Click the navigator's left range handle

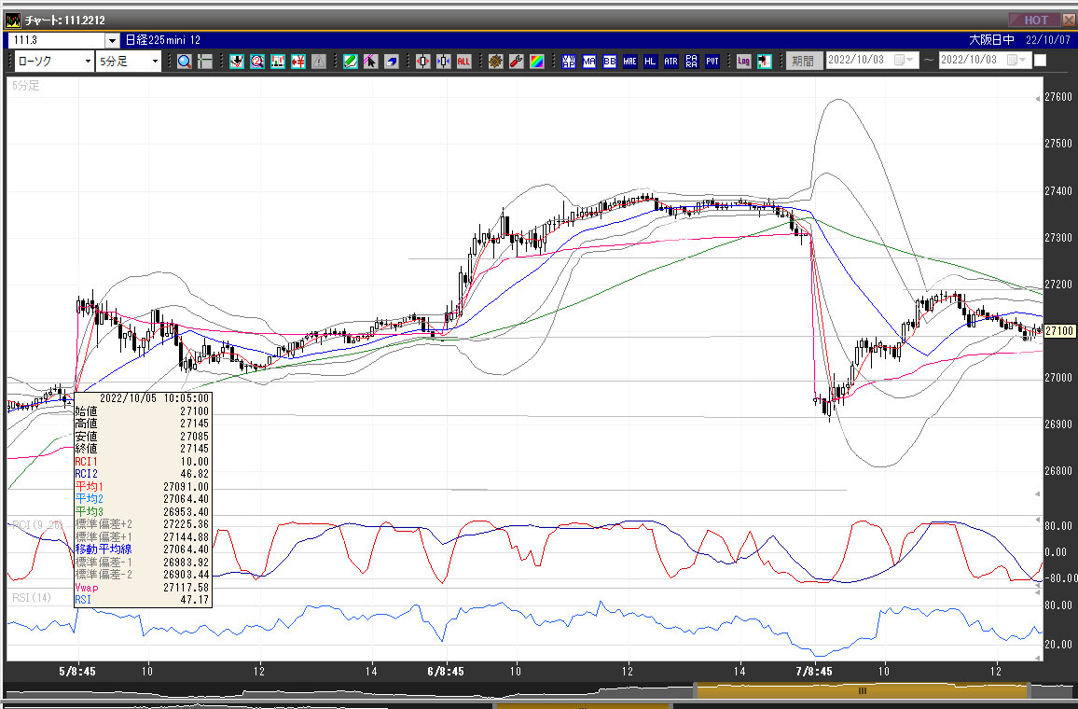696,689
